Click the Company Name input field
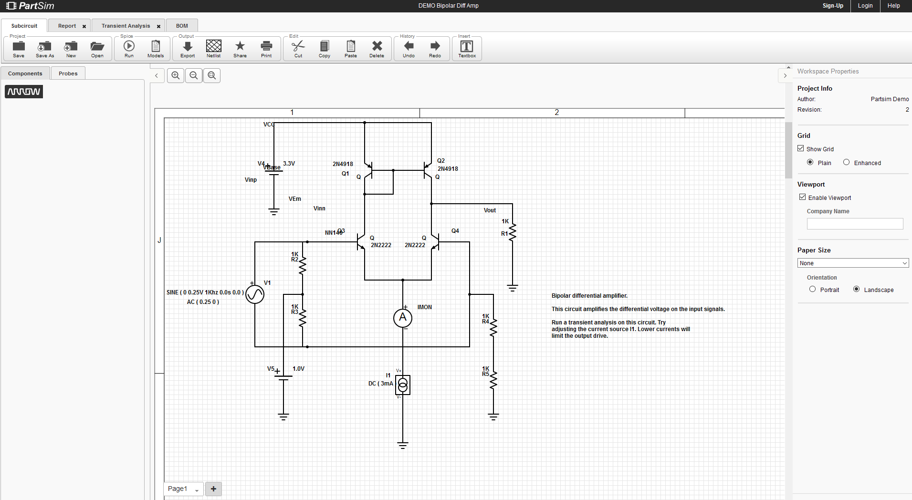The height and width of the screenshot is (500, 912). pyautogui.click(x=854, y=224)
